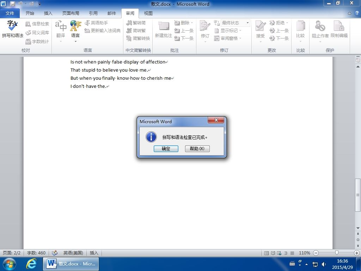Image resolution: width=361 pixels, height=271 pixels.
Task: Go to 下一条 next change
Action: [279, 38]
